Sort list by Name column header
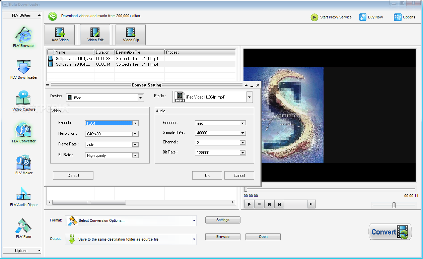The height and width of the screenshot is (259, 423). (74, 52)
